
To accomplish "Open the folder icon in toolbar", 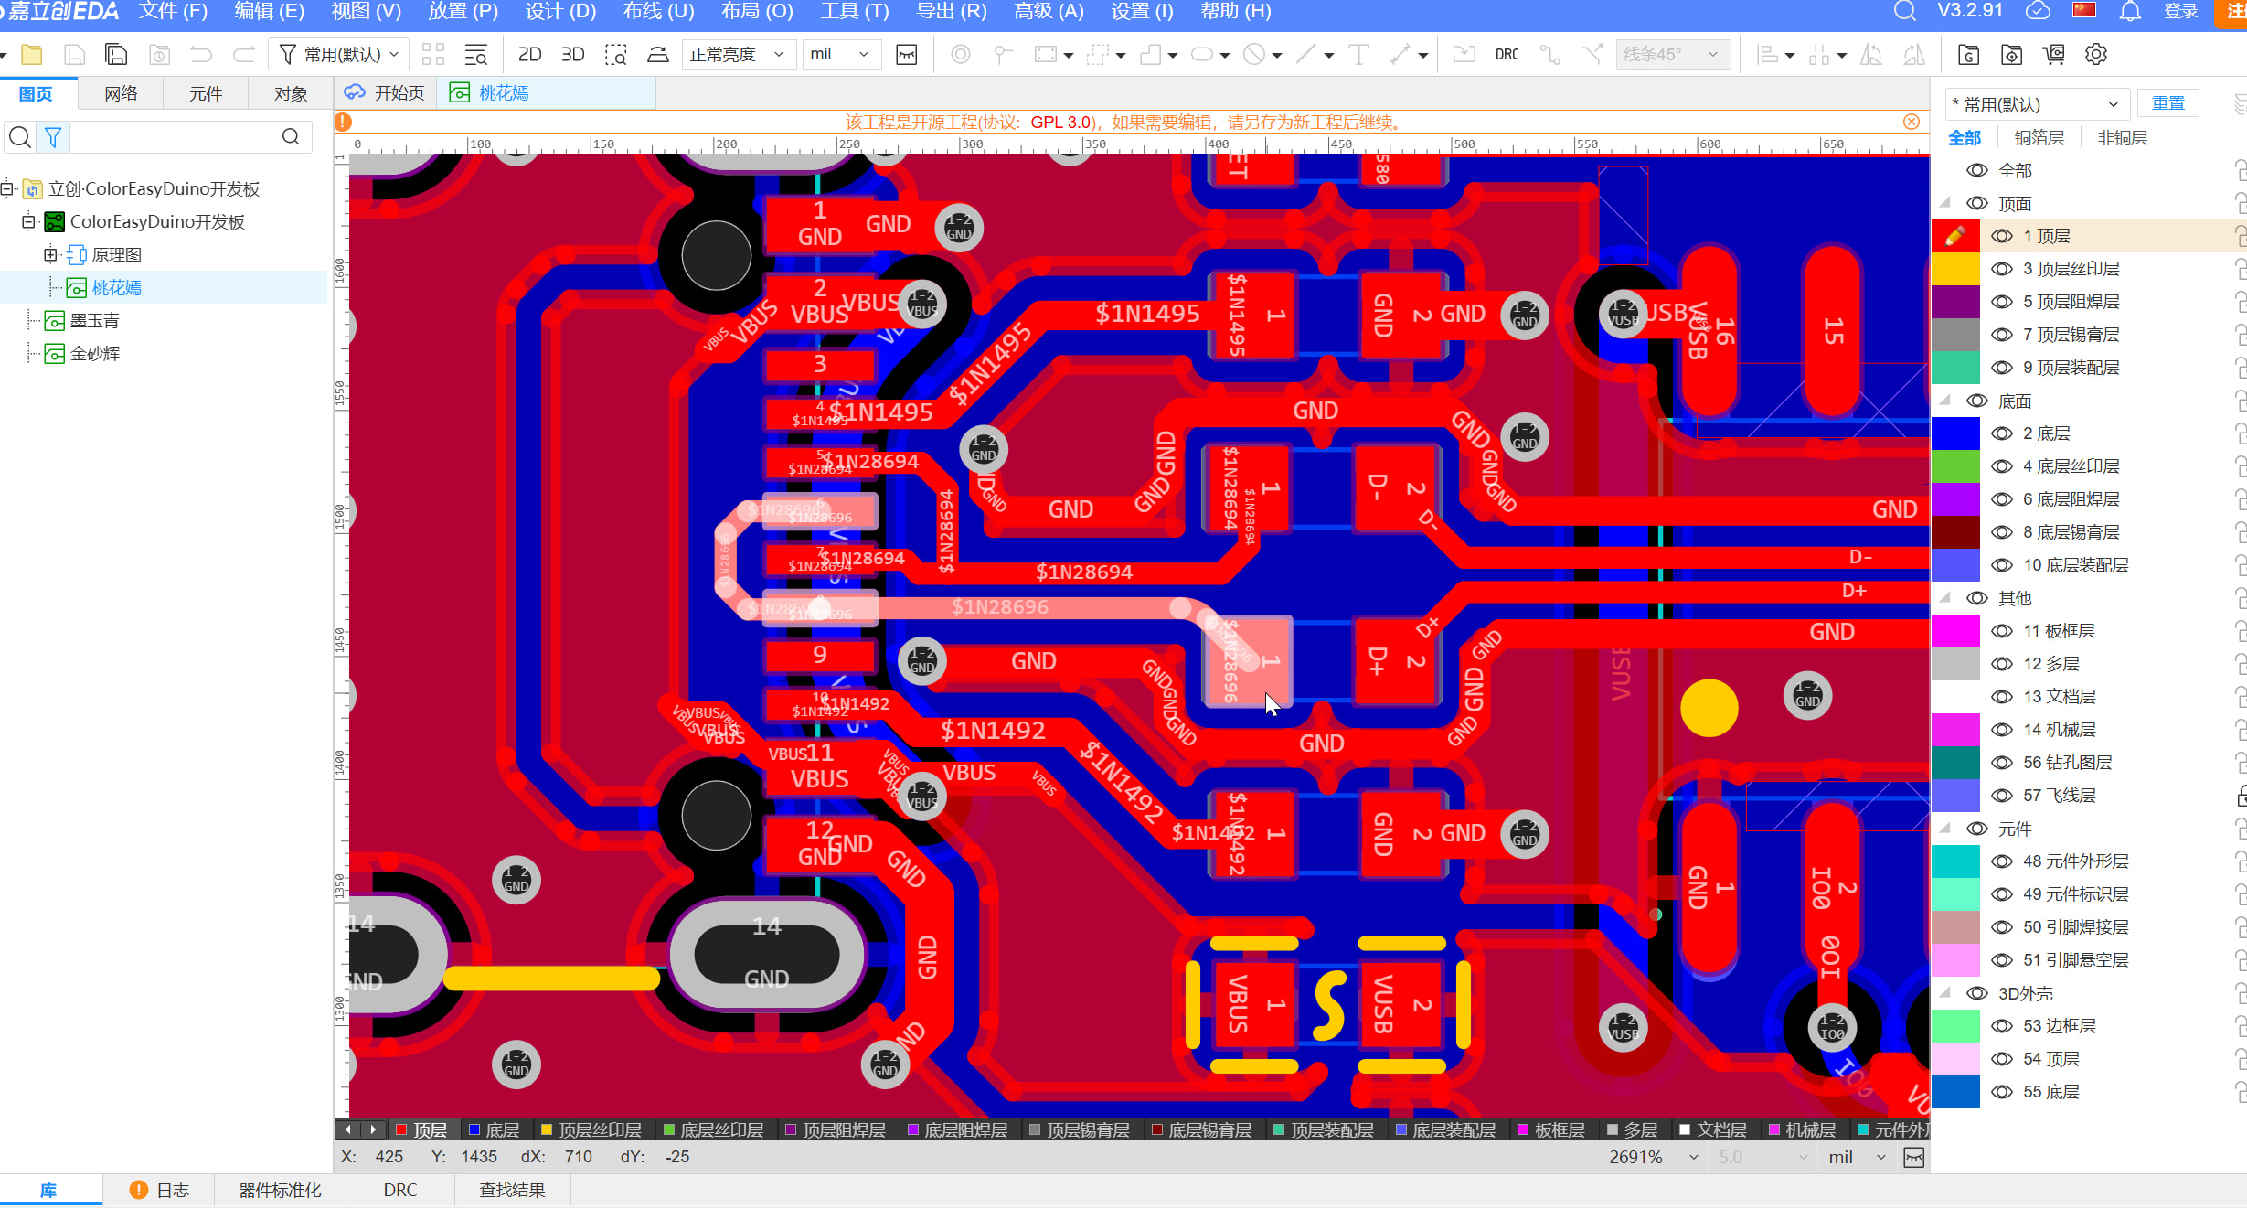I will [x=32, y=55].
